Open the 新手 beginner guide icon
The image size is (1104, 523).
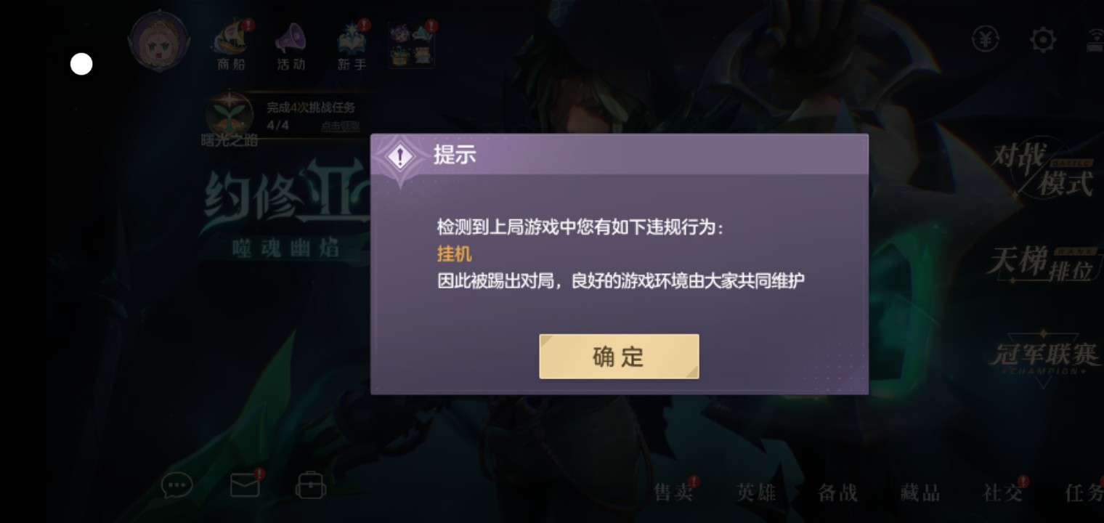[x=352, y=45]
